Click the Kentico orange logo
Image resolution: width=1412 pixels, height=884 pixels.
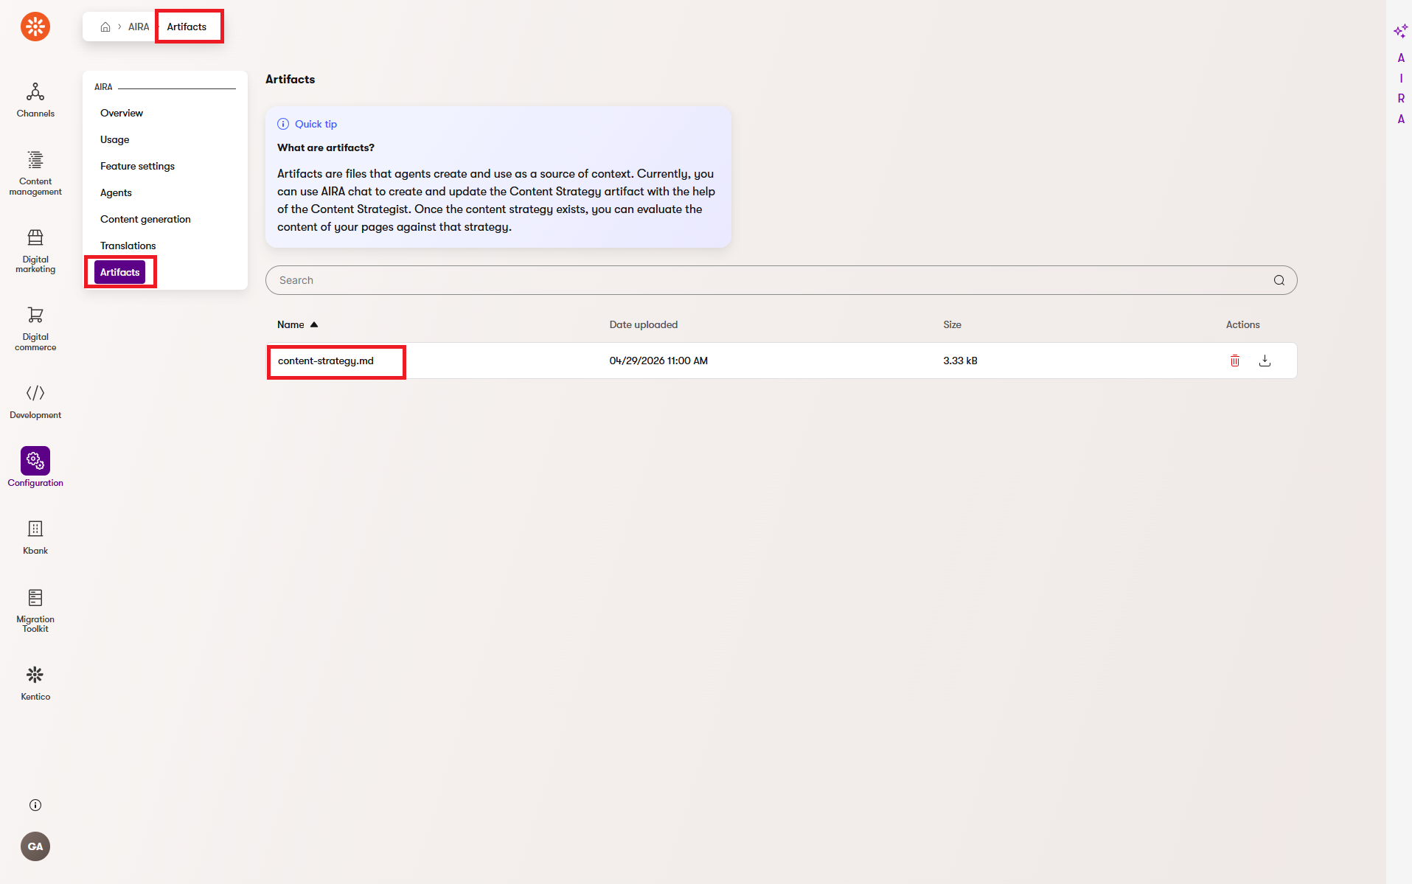(x=35, y=27)
